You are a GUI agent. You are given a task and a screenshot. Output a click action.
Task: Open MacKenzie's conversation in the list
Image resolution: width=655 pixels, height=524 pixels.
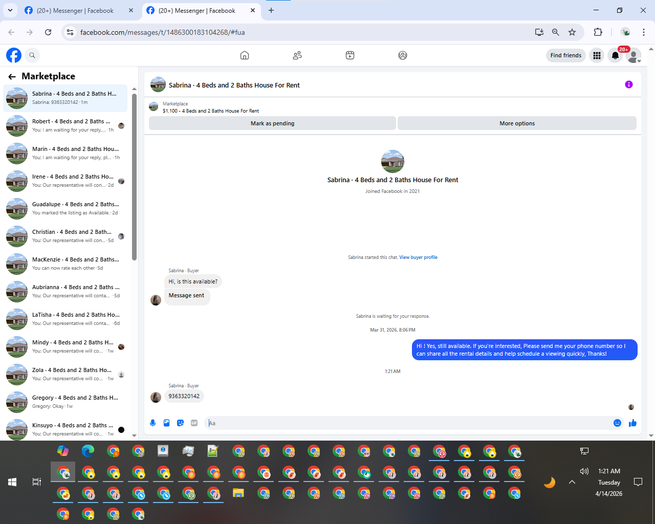coord(65,264)
